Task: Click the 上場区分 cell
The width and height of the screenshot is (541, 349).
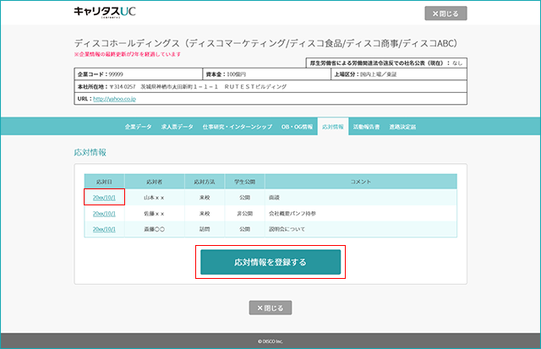Action: coord(399,74)
